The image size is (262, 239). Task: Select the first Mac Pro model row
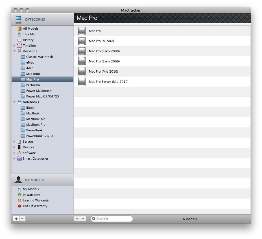162,31
